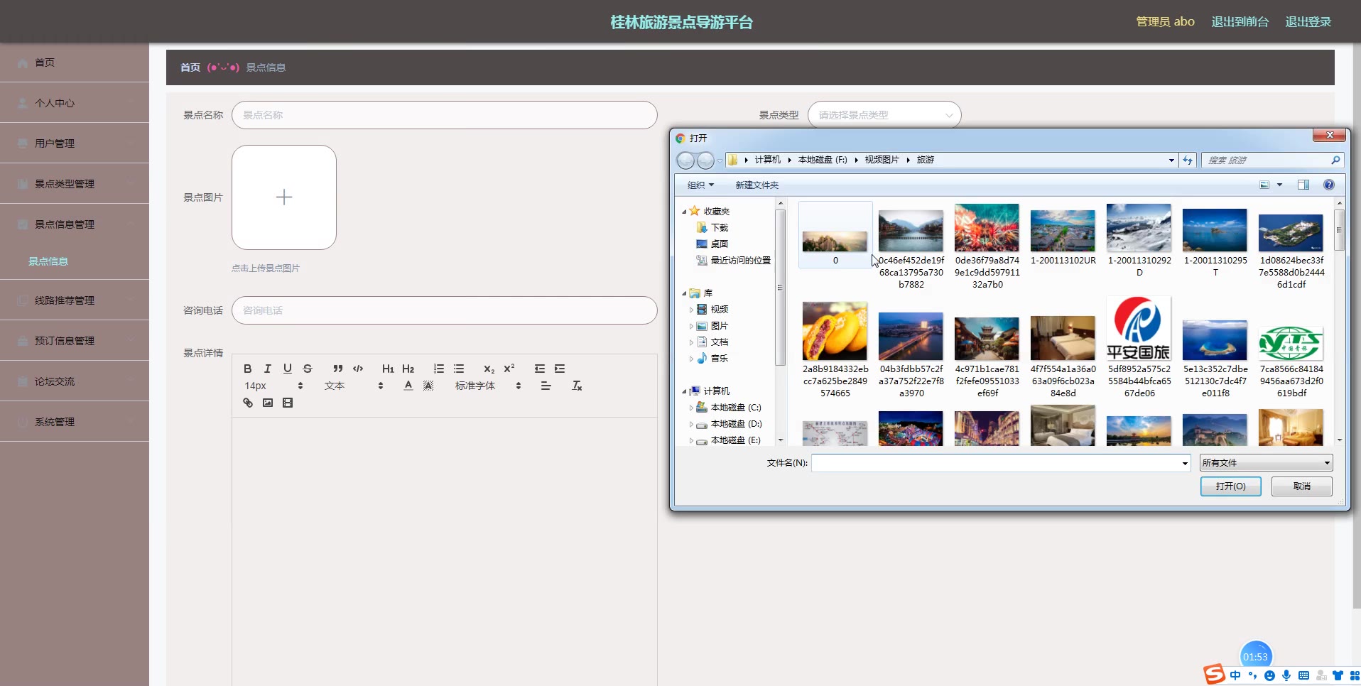1361x686 pixels.
Task: Toggle italic formatting in the editor
Action: 267,369
